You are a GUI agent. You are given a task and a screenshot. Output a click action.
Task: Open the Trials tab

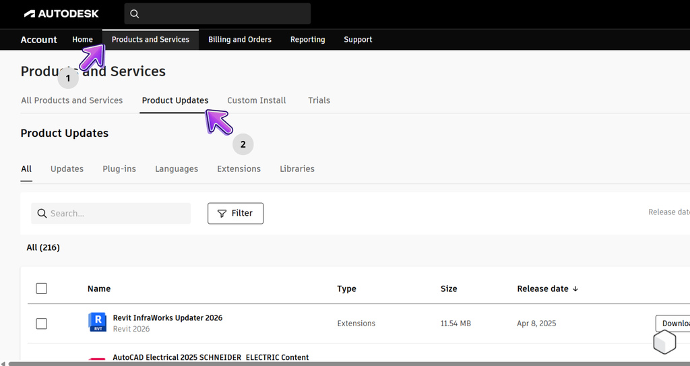click(x=319, y=100)
